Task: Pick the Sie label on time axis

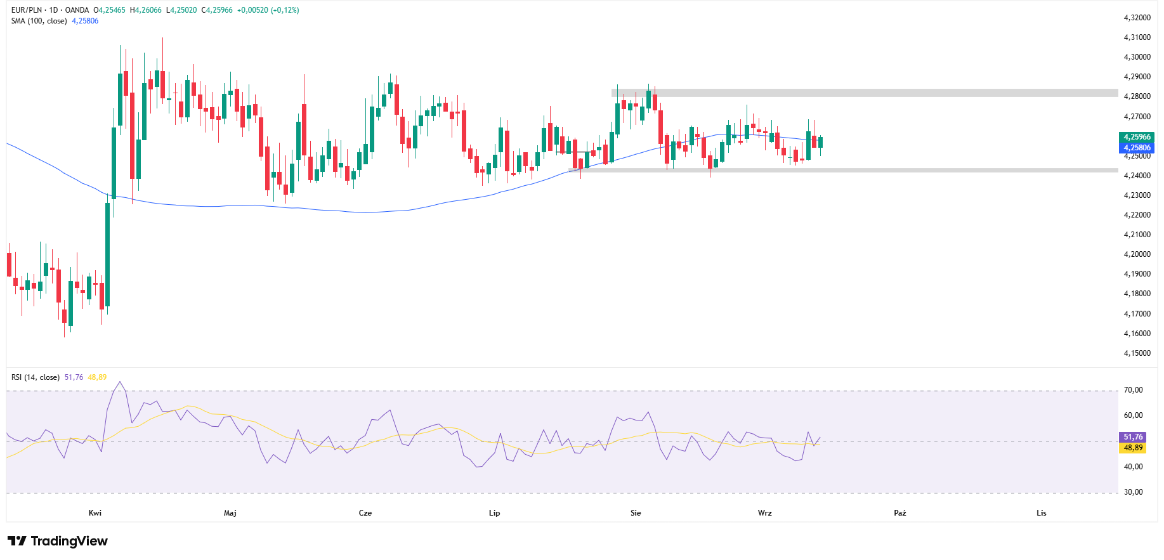Action: (x=636, y=513)
